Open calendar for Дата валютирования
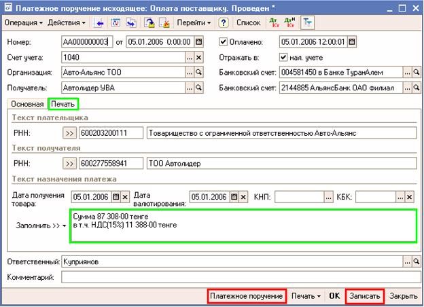424x307 pixels. coord(233,197)
